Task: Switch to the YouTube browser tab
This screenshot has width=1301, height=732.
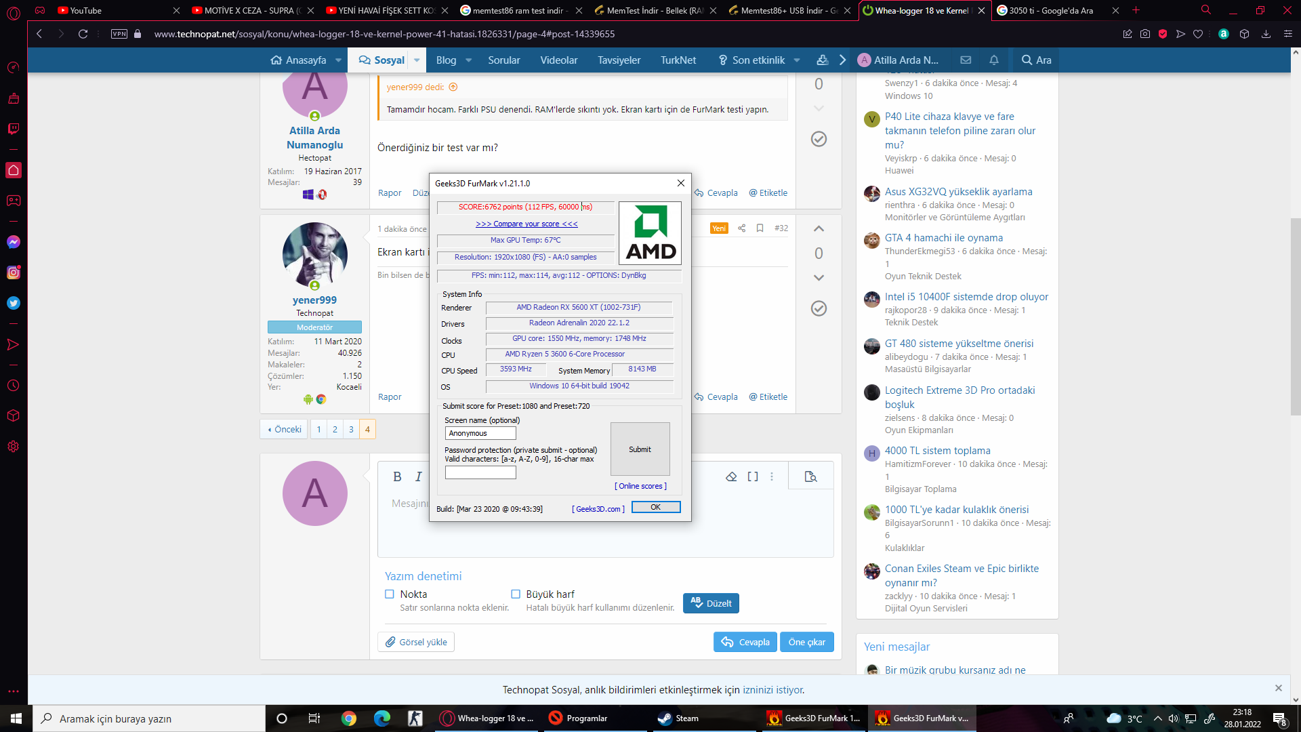Action: click(86, 10)
